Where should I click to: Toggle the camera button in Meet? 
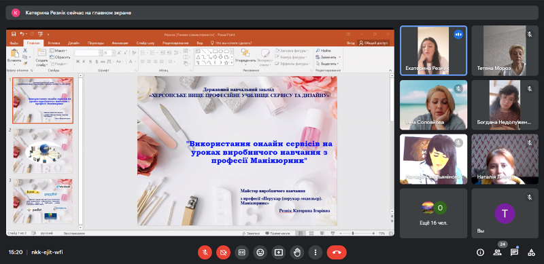click(x=224, y=252)
